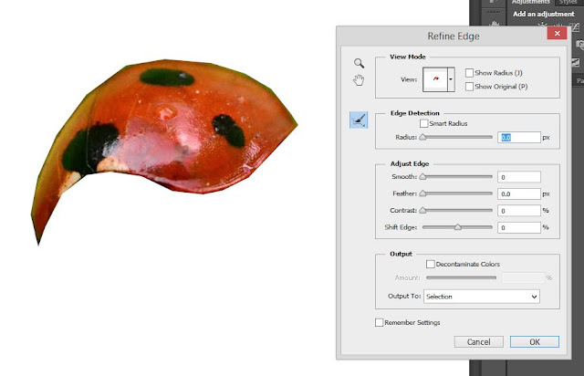This screenshot has width=584, height=376.
Task: Confirm with the OK button
Action: pos(535,341)
